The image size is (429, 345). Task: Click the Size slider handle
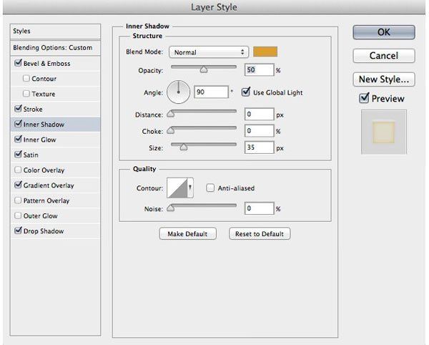tap(184, 147)
